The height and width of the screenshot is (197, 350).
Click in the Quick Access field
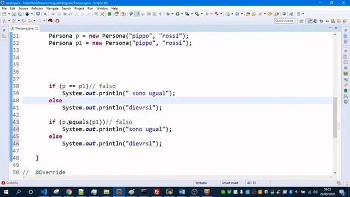point(284,21)
